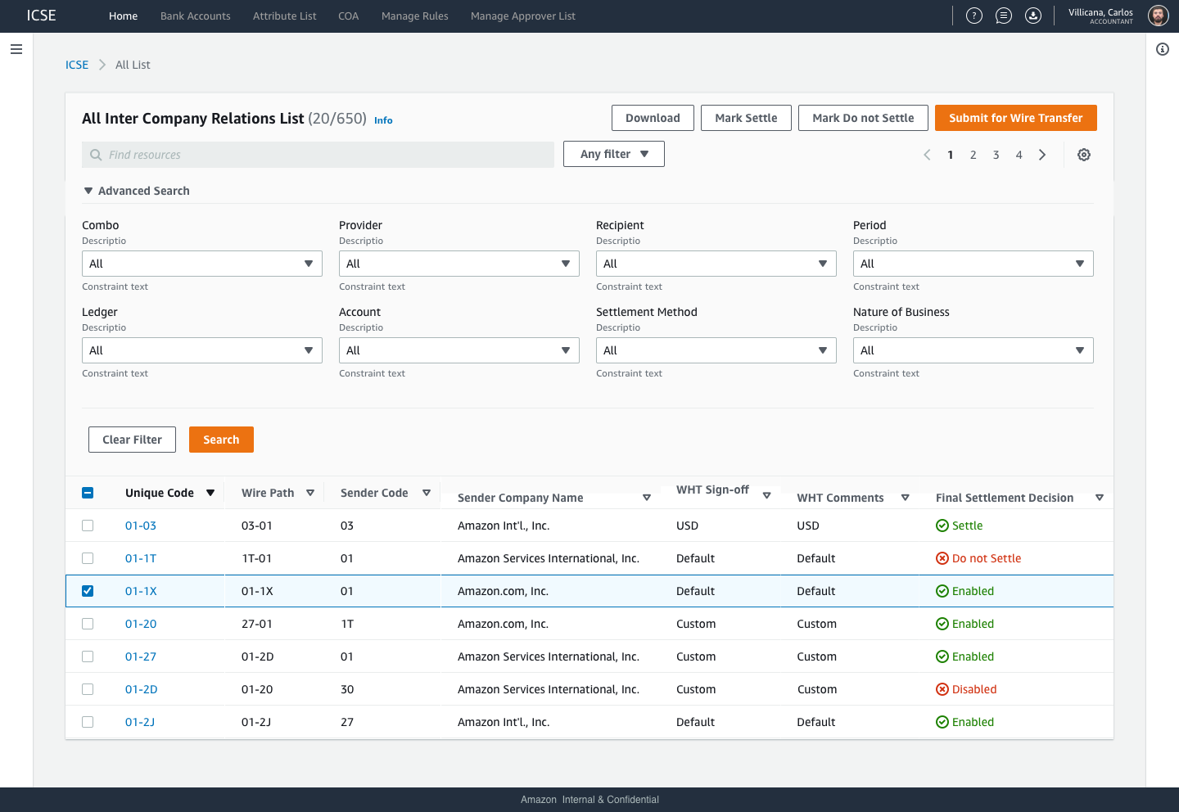Open the Combo dropdown
This screenshot has width=1179, height=812.
202,264
